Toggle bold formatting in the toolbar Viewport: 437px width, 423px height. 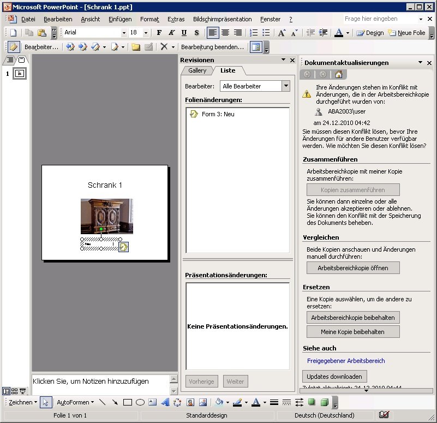pos(159,33)
